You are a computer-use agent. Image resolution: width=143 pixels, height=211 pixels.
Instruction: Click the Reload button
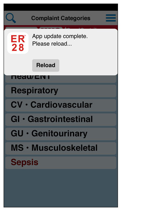tap(46, 65)
